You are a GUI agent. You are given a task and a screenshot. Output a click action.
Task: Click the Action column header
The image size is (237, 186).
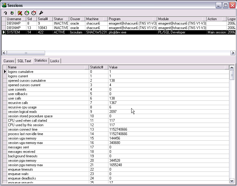pos(217,19)
